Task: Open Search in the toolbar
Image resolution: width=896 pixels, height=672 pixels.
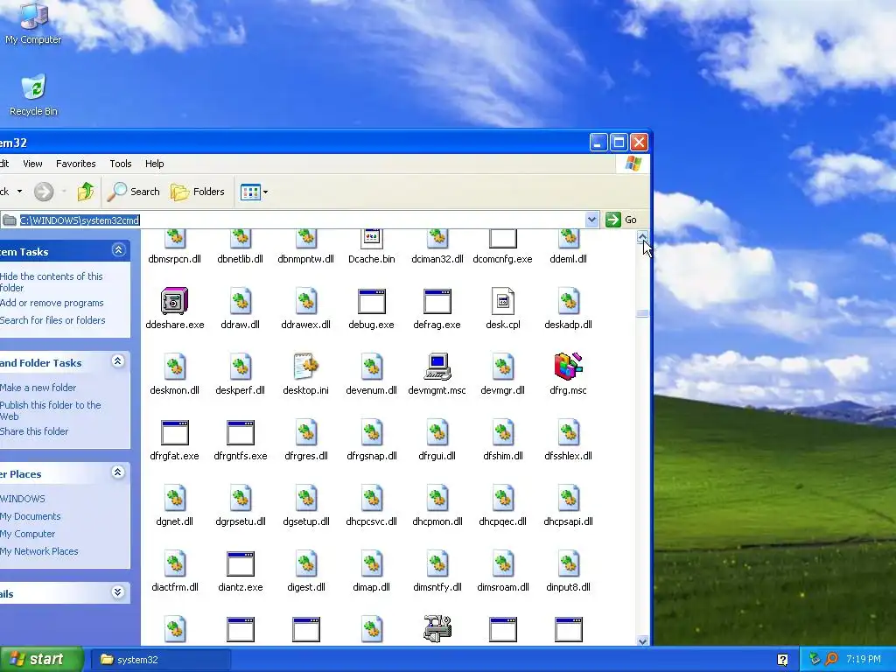Action: point(133,192)
